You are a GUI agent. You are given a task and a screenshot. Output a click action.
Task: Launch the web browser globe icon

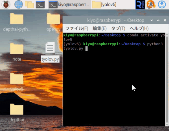(19, 5)
